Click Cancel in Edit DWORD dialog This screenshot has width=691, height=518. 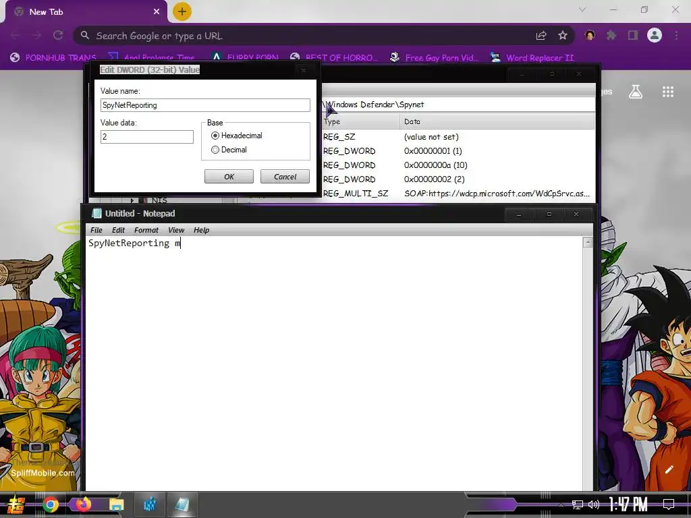click(285, 177)
